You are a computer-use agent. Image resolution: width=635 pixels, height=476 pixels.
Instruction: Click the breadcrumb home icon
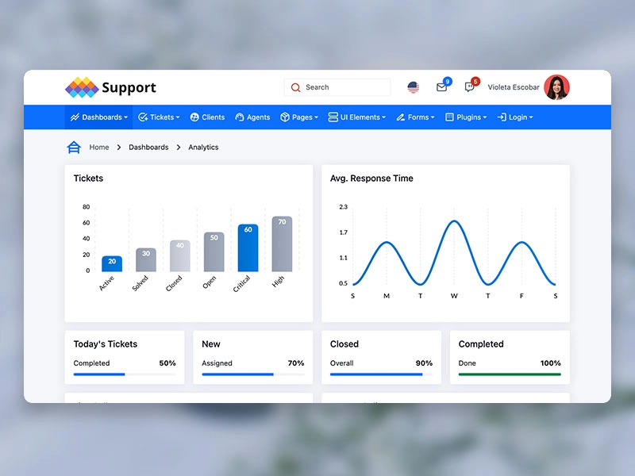(74, 148)
